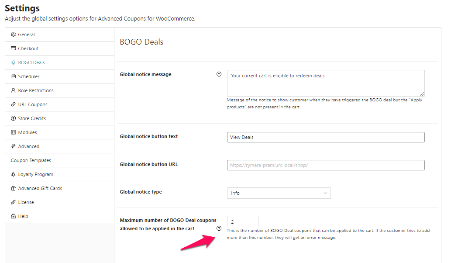Screen dimensions: 451x263
Task: Open the Coupon Templates tab
Action: [x=31, y=160]
